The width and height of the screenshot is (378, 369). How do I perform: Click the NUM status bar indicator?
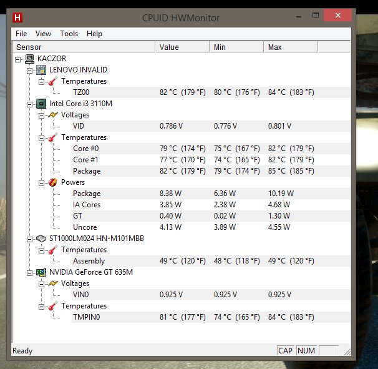pyautogui.click(x=306, y=350)
